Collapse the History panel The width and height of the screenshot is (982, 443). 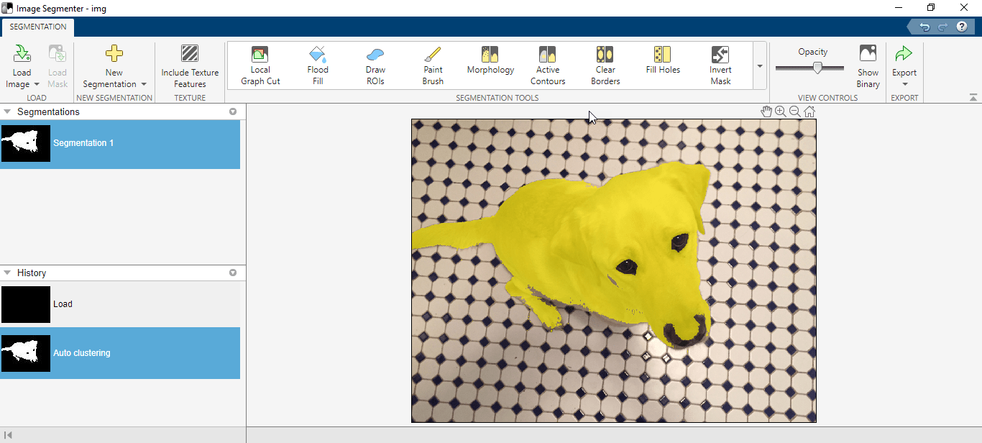[7, 273]
